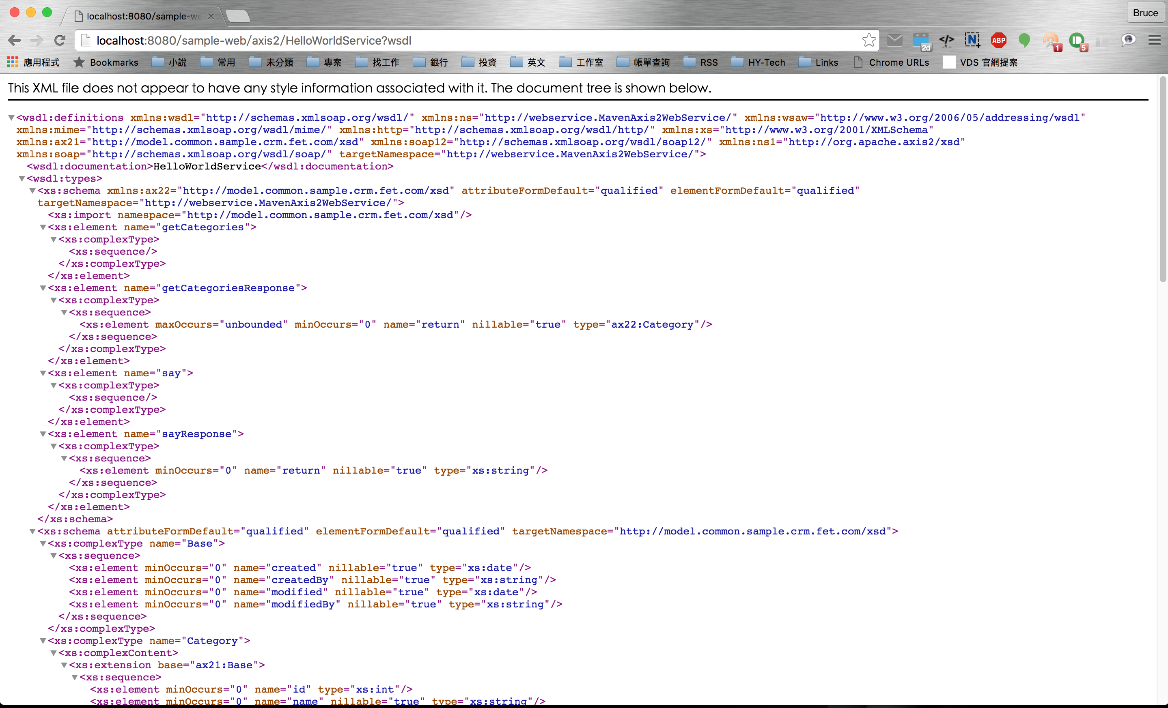Open the mail envelope extension

pos(894,40)
